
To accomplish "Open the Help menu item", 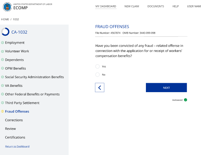I will (175, 6).
